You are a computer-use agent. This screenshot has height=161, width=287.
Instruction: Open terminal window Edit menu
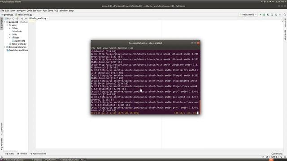coord(99,48)
